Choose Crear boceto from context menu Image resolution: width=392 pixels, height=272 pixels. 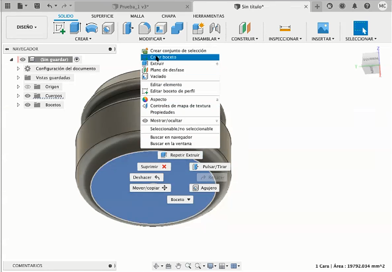click(x=180, y=57)
